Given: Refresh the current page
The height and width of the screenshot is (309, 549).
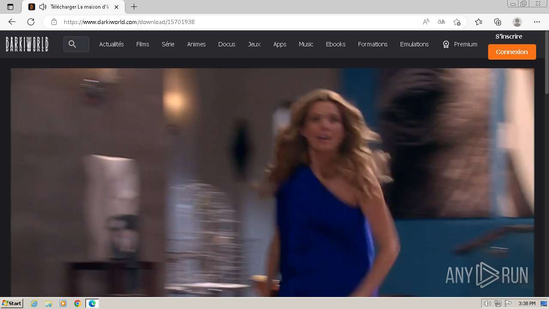Looking at the screenshot, I should (31, 22).
